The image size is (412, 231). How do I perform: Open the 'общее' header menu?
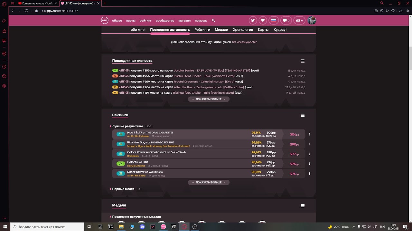[x=117, y=21]
